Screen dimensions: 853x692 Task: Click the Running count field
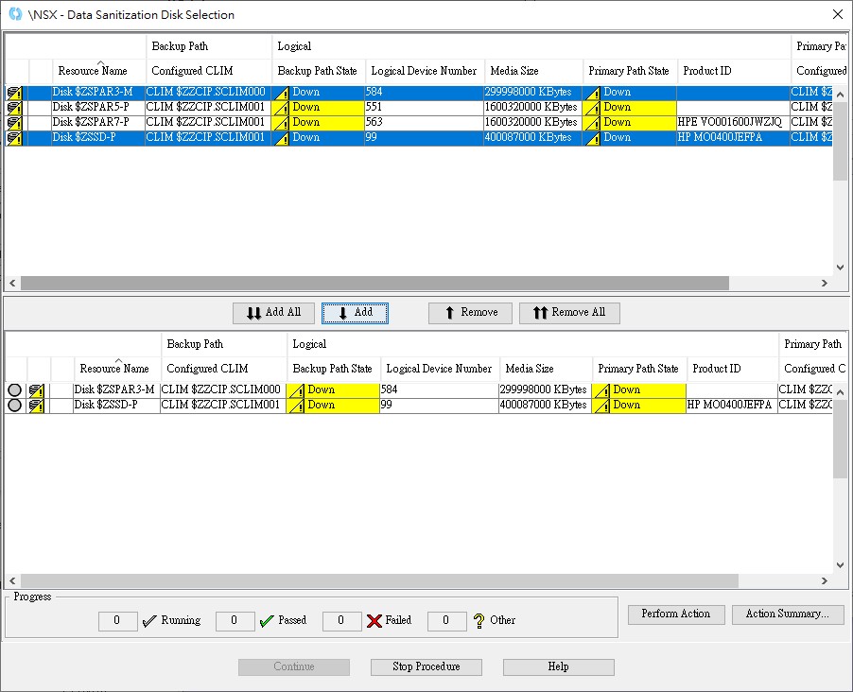pos(117,621)
